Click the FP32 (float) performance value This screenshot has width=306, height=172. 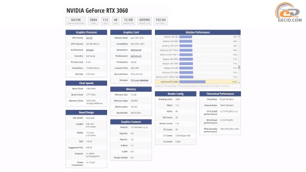(226, 120)
